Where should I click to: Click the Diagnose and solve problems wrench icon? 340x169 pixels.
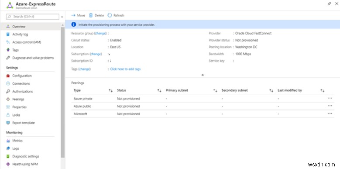coord(8,58)
